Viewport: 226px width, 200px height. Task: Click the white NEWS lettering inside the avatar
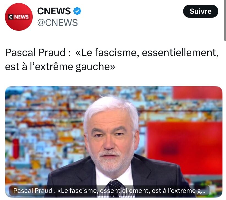pos(21,17)
